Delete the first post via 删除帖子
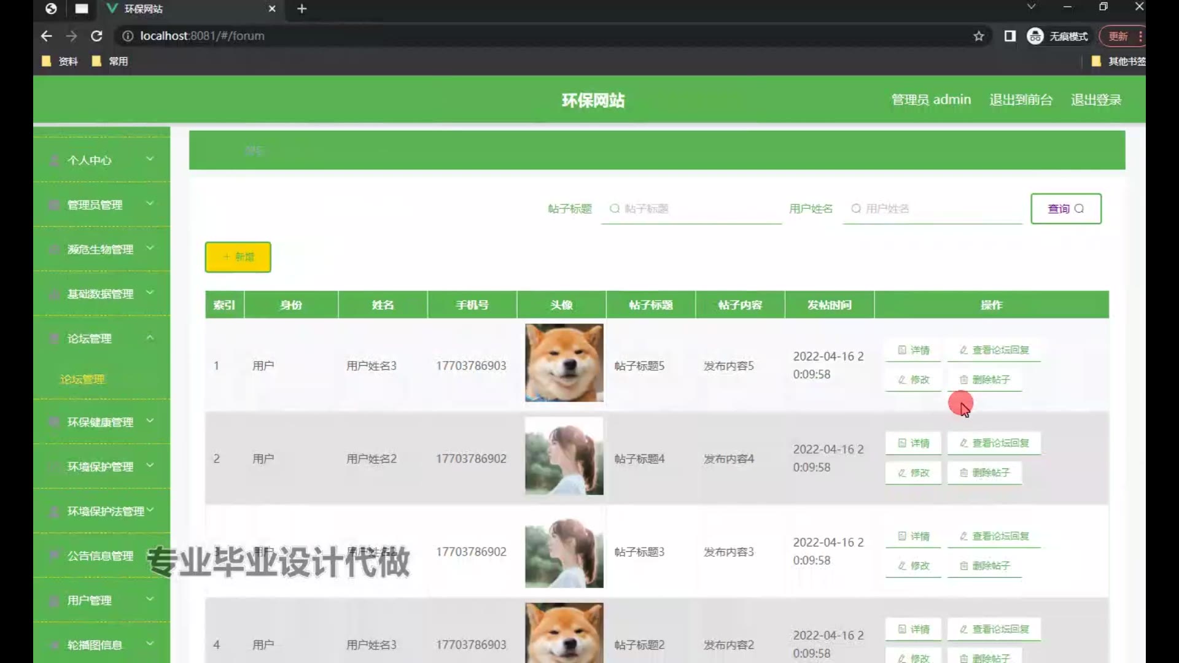 (x=984, y=380)
